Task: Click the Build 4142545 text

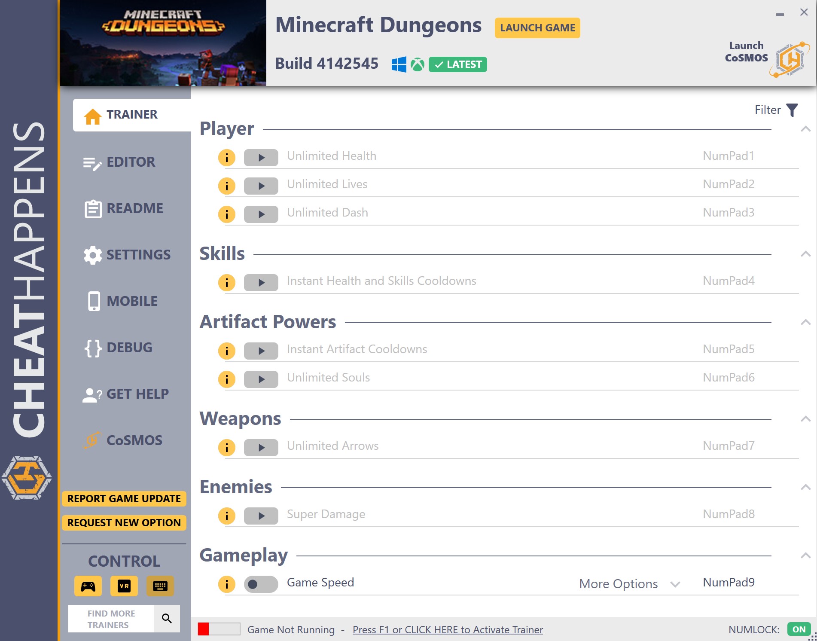Action: click(326, 64)
